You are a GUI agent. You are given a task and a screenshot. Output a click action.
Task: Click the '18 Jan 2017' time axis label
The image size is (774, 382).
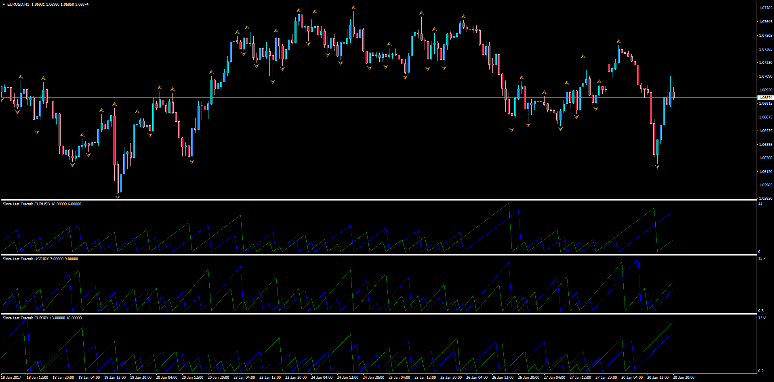click(11, 378)
